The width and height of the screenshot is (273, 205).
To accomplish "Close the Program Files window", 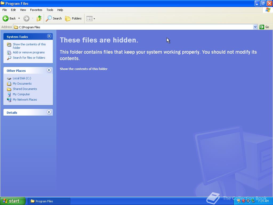I will click(x=270, y=3).
